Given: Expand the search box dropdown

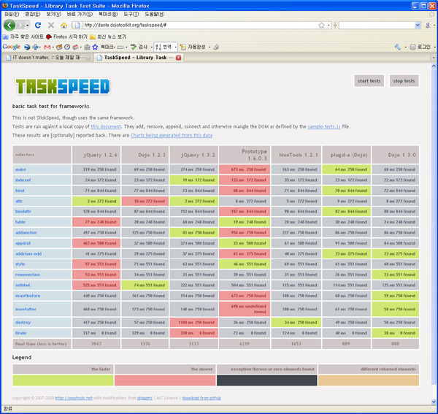Looking at the screenshot, I should tap(418, 25).
